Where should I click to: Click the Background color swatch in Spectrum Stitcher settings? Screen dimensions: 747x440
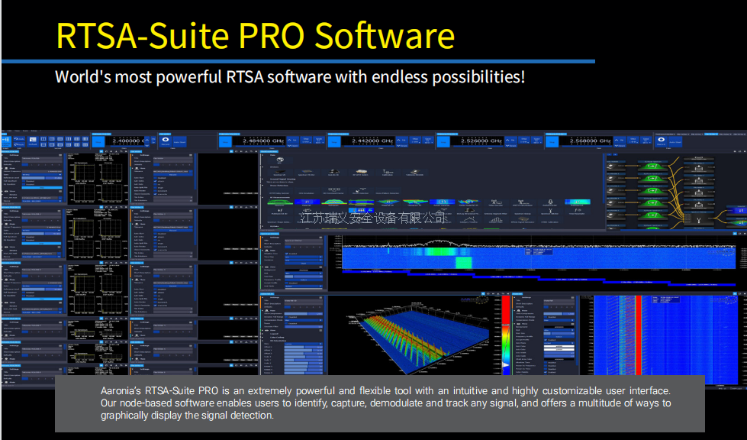coord(304,270)
